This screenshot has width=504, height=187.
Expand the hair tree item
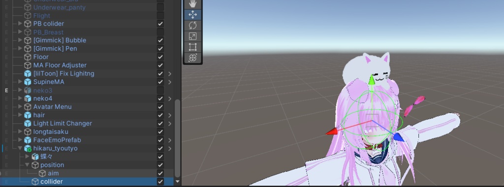(20, 115)
